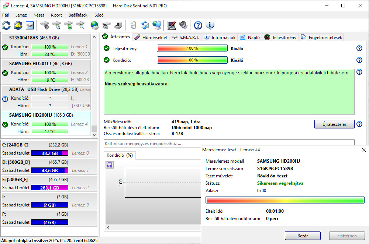Select the SAMSUNG HD501LJ disk entry

tap(46, 72)
